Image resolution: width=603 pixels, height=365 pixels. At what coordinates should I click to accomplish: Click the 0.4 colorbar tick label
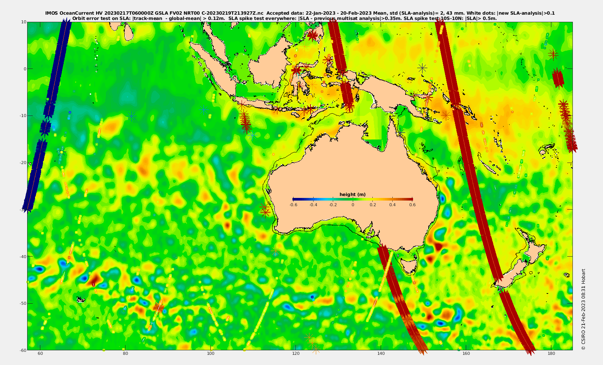tap(393, 205)
